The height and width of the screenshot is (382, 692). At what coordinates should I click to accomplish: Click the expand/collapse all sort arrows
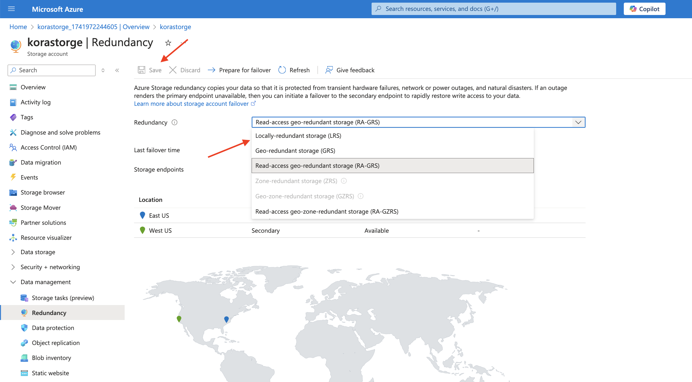click(x=103, y=70)
